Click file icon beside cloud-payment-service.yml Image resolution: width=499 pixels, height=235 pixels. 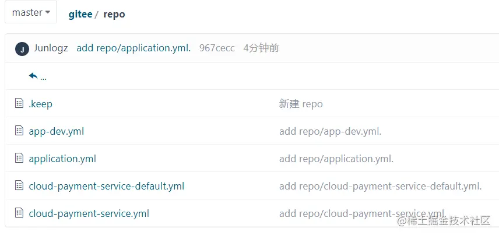pos(19,213)
